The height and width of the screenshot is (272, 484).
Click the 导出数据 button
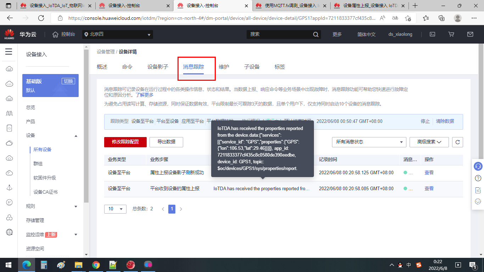pos(166,142)
